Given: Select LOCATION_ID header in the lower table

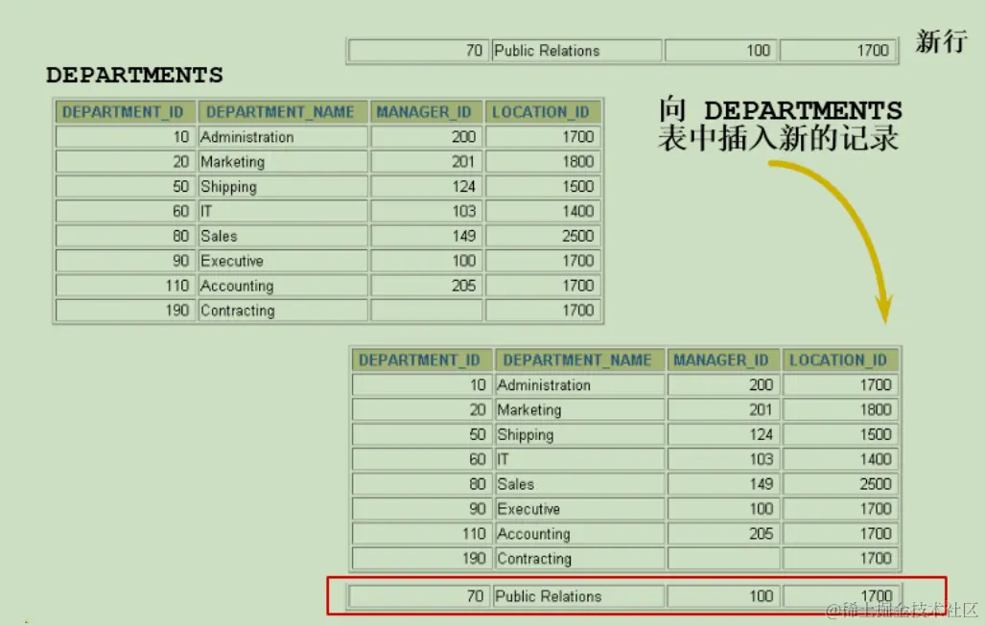Looking at the screenshot, I should [x=838, y=360].
